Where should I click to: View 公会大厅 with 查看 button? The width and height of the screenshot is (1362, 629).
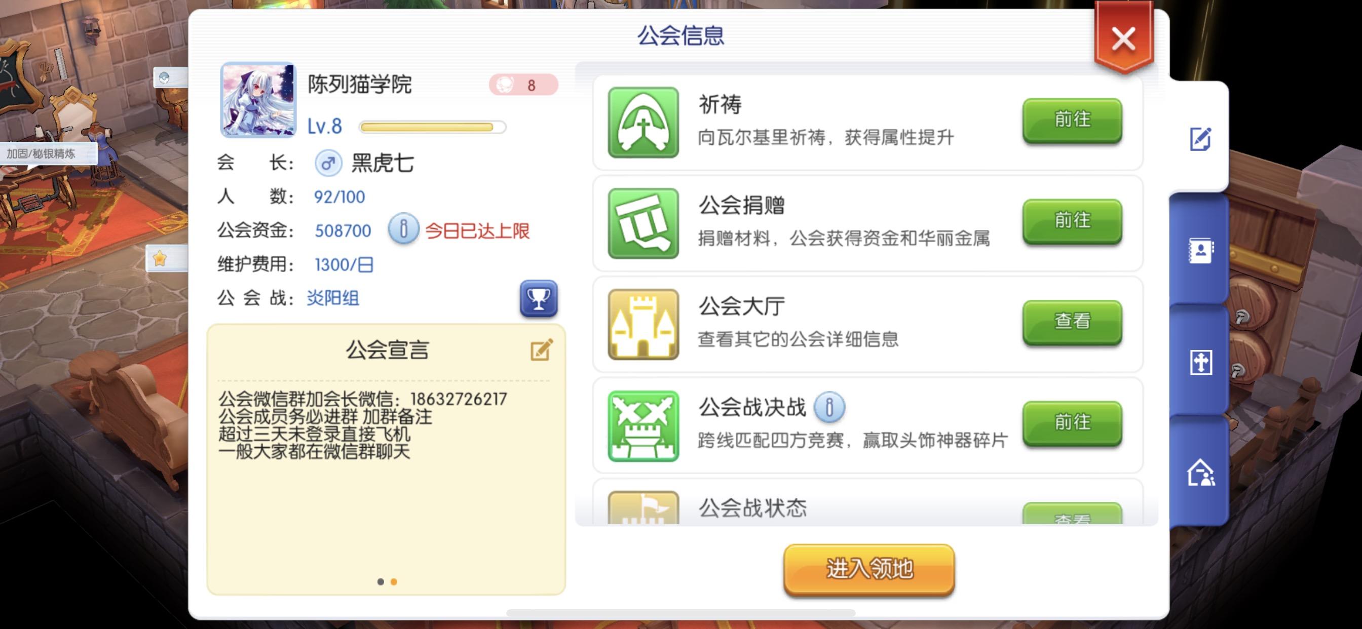(x=1072, y=322)
